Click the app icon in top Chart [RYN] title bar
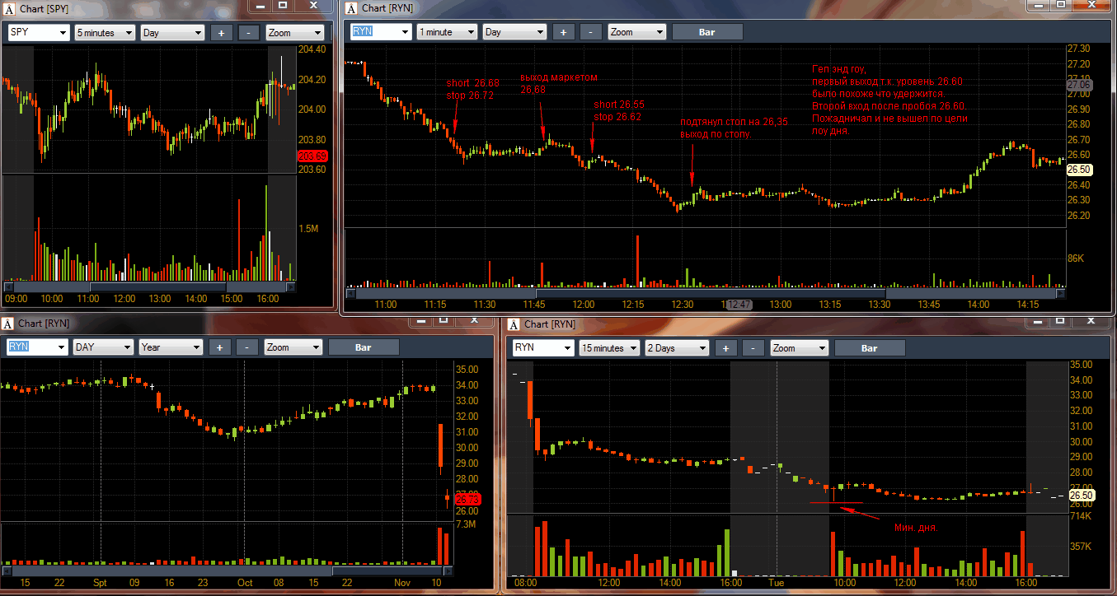The height and width of the screenshot is (596, 1117). pyautogui.click(x=351, y=8)
